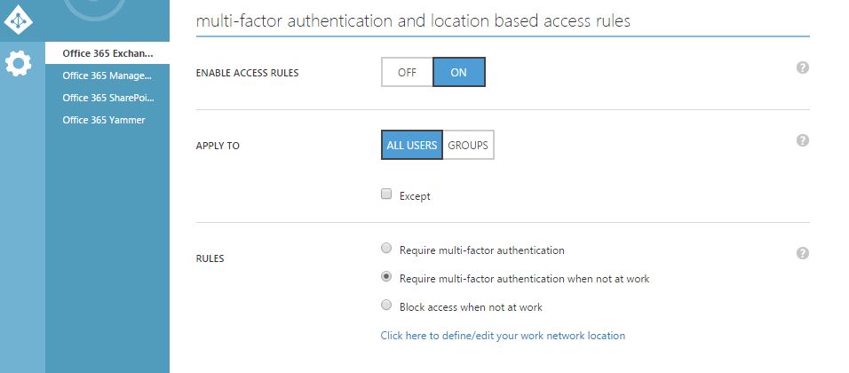Select Office 365 Management app entry
Viewport: 849px width, 373px height.
(x=107, y=75)
